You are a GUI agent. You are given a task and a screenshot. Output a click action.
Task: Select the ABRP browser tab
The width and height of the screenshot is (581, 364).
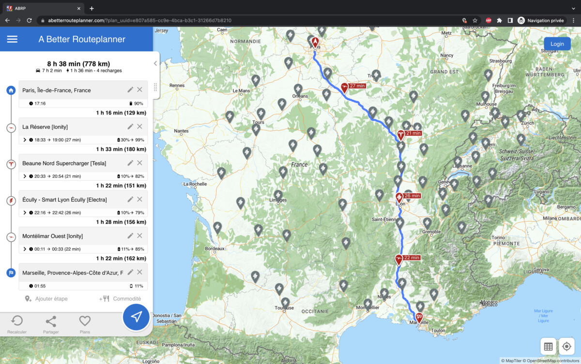43,8
